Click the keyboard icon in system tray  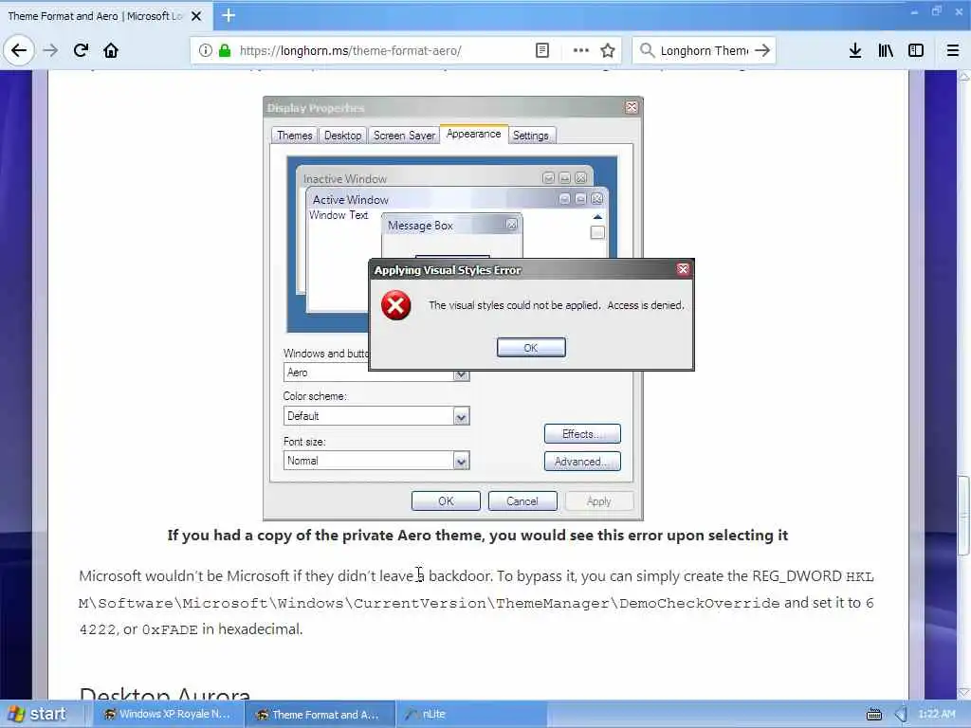(x=873, y=715)
